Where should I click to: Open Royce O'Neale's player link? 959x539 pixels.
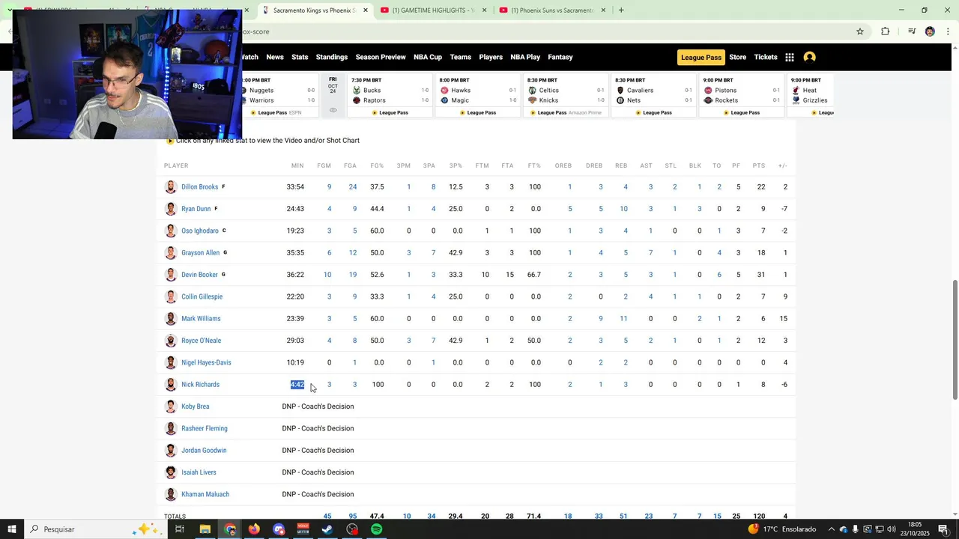pos(201,341)
